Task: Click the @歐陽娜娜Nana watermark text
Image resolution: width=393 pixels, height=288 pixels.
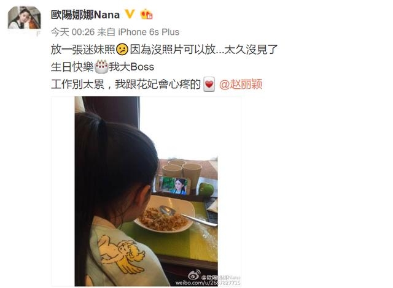Action: pyautogui.click(x=221, y=277)
